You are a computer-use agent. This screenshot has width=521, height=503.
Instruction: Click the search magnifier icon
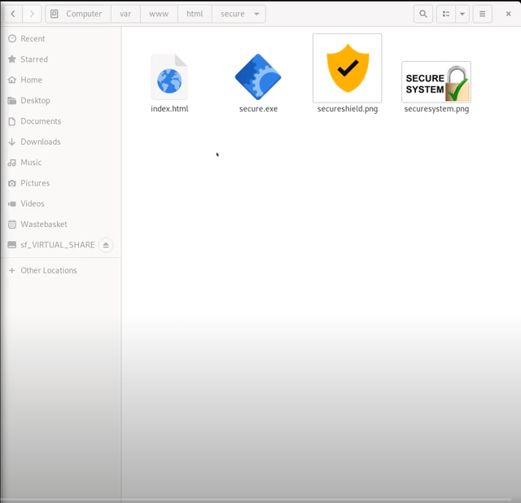tap(423, 14)
